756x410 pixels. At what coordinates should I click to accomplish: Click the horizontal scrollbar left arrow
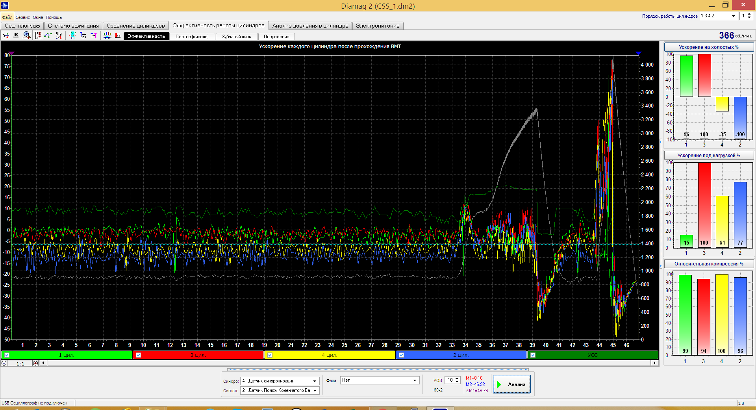click(x=43, y=363)
